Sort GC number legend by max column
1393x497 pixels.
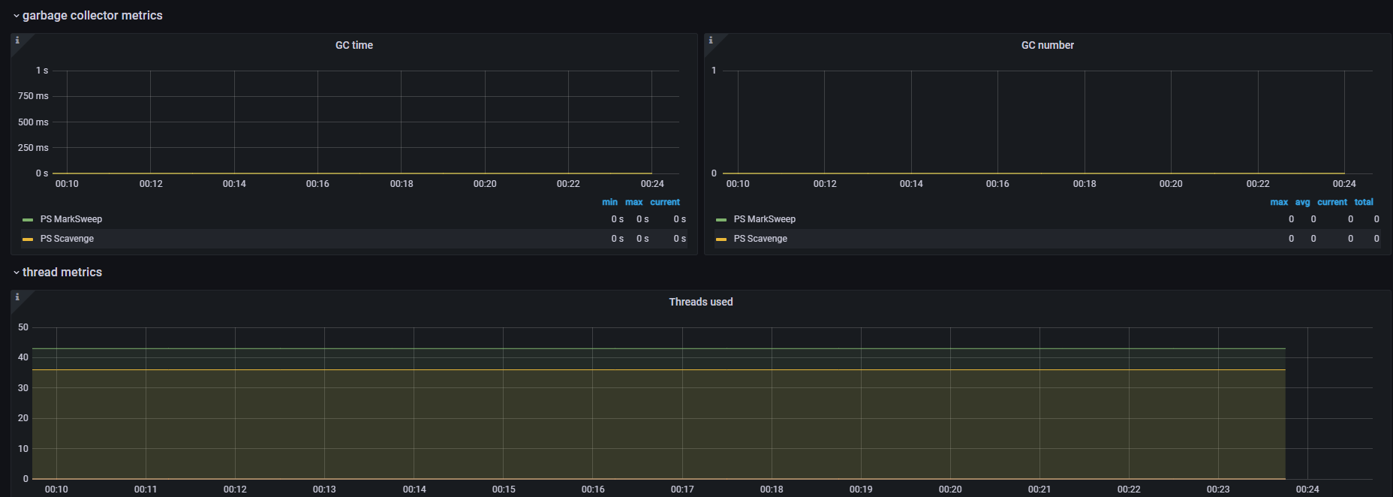[x=1279, y=202]
